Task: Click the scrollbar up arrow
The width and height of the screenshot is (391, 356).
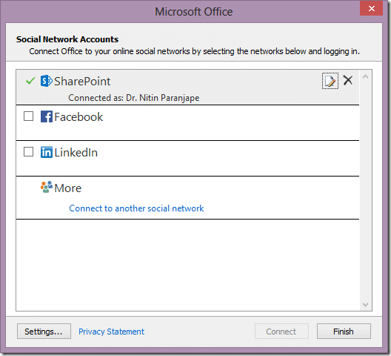Action: point(366,76)
